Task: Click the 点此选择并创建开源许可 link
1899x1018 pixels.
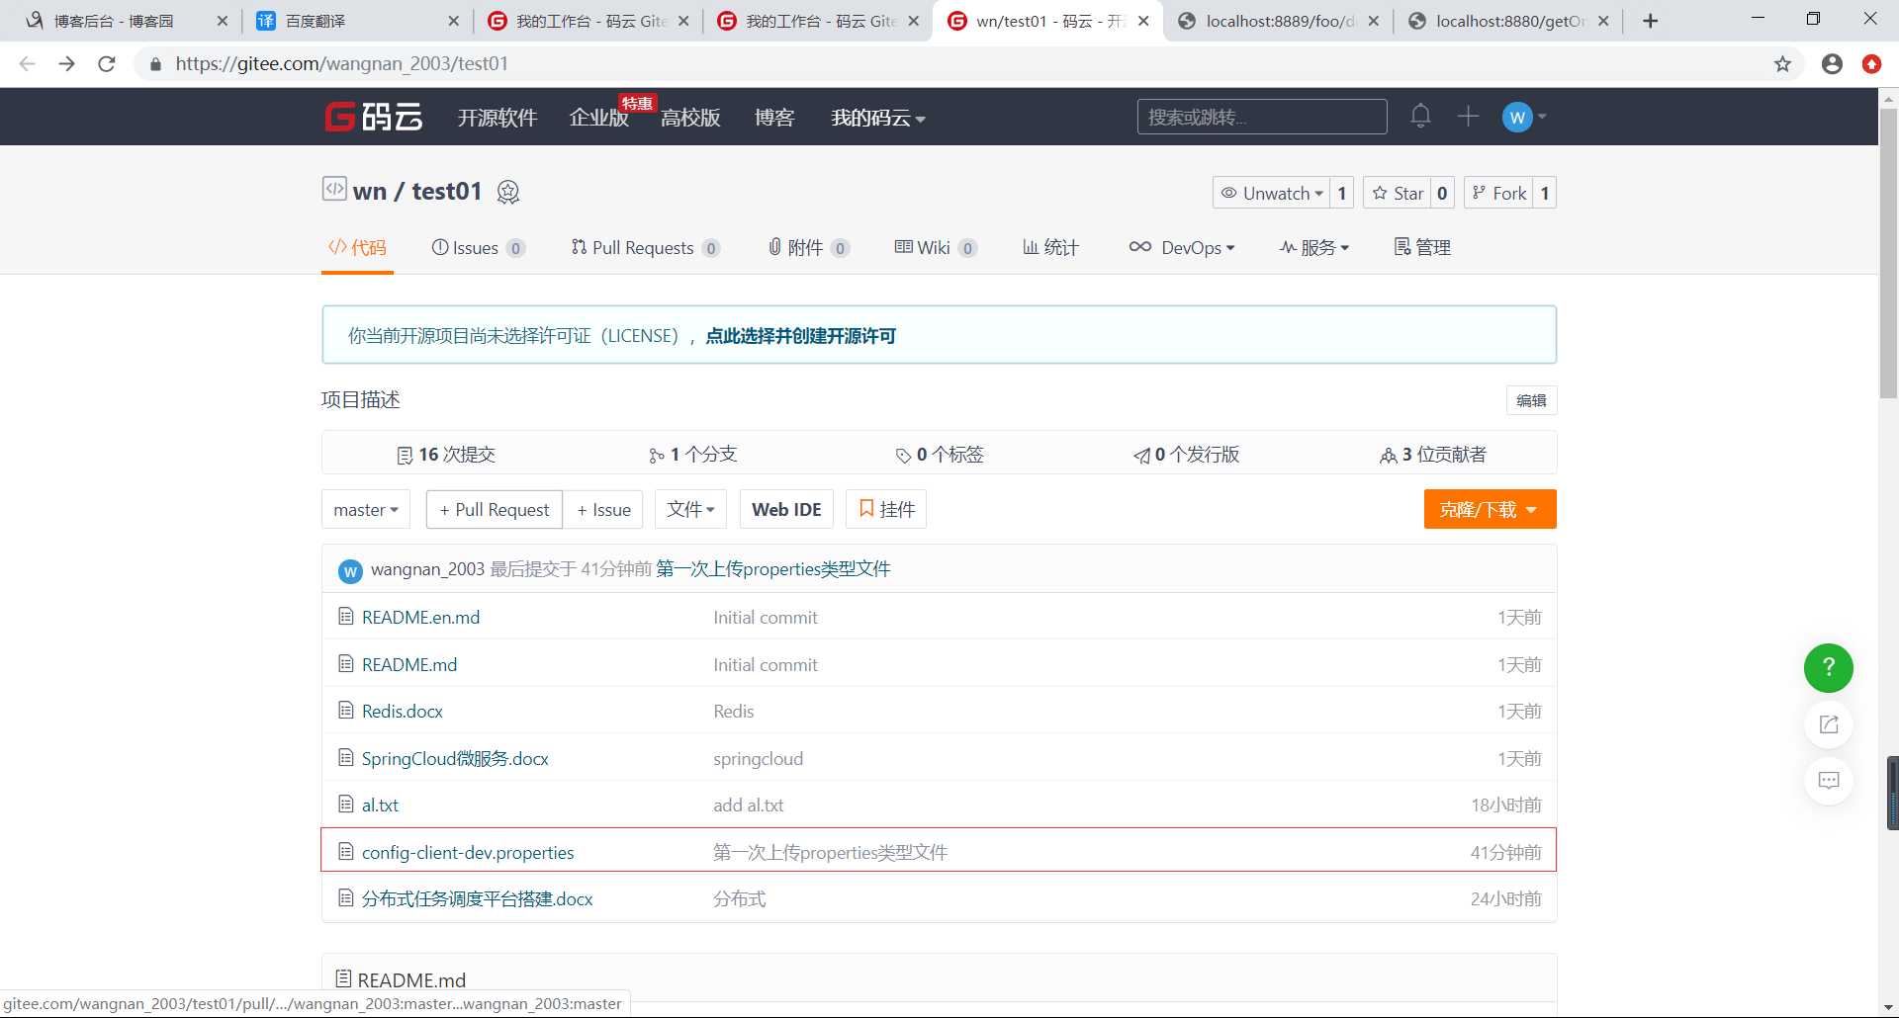Action: [x=800, y=336]
